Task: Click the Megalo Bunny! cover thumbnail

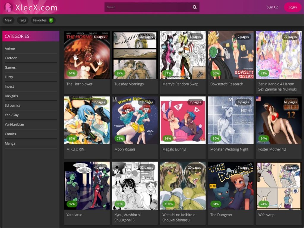Action: (183, 120)
